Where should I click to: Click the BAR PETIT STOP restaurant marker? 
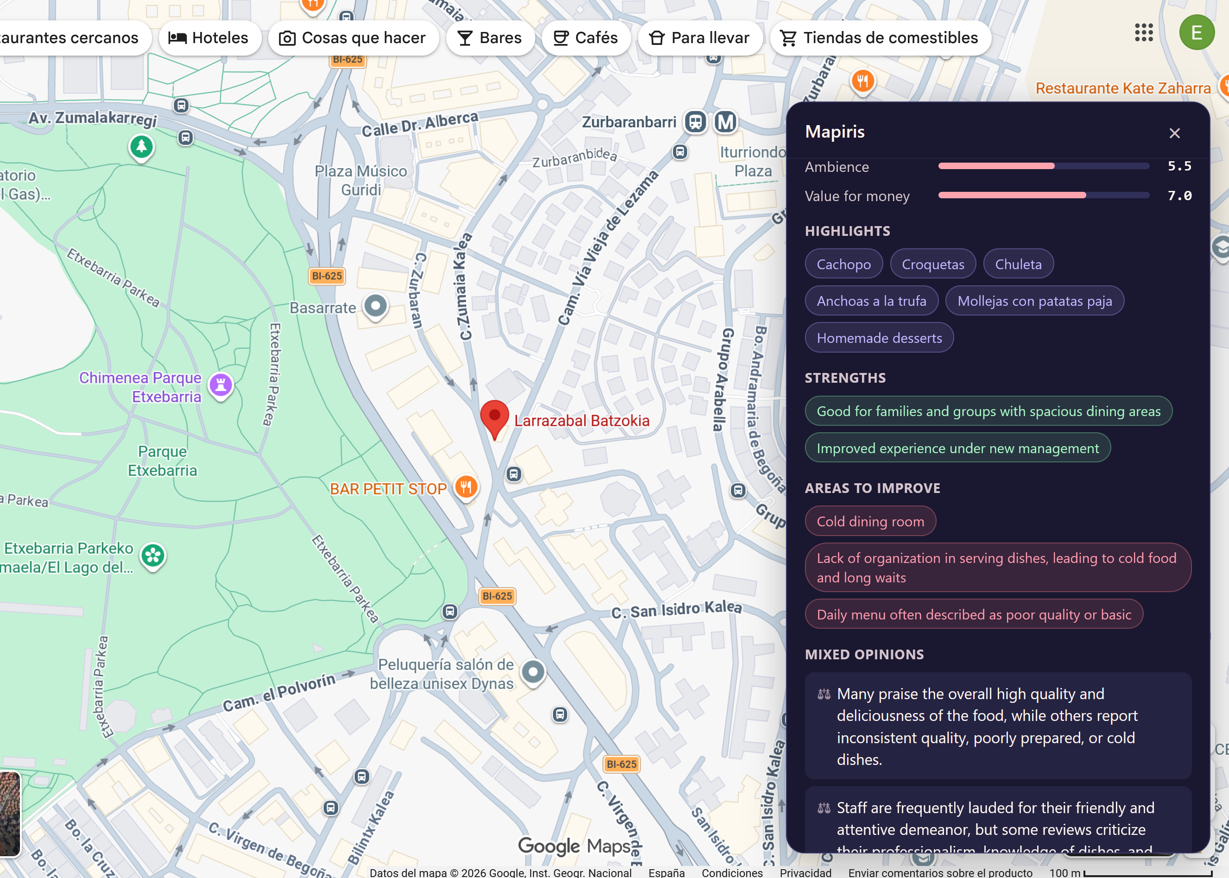466,488
